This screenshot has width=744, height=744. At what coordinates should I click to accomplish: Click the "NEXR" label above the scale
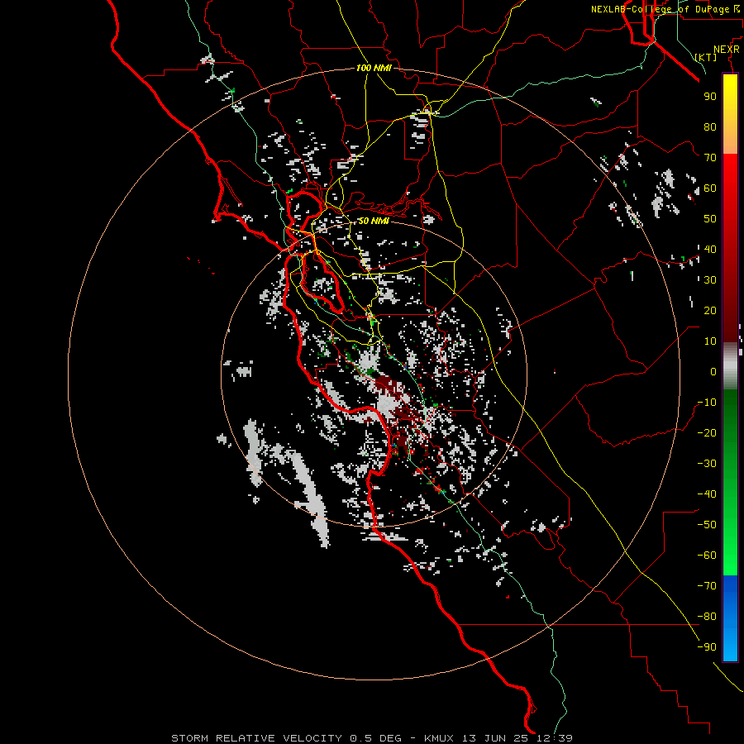coord(727,50)
